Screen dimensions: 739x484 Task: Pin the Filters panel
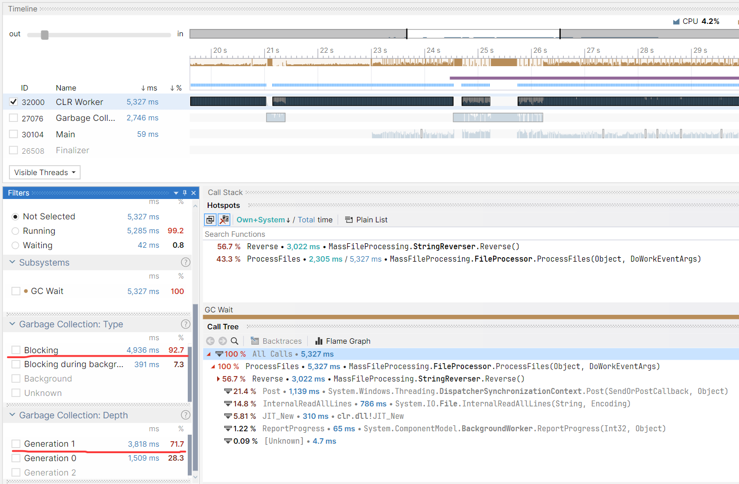point(185,193)
